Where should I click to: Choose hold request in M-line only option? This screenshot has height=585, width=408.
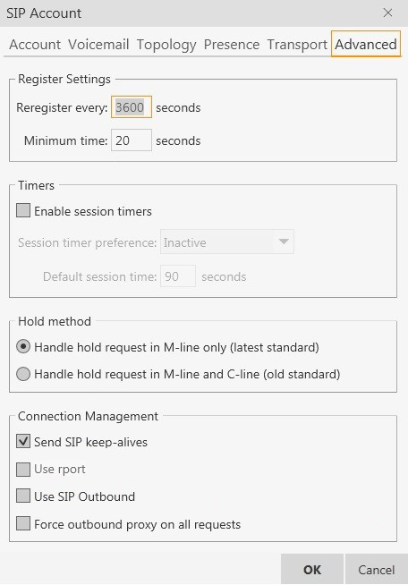(23, 347)
